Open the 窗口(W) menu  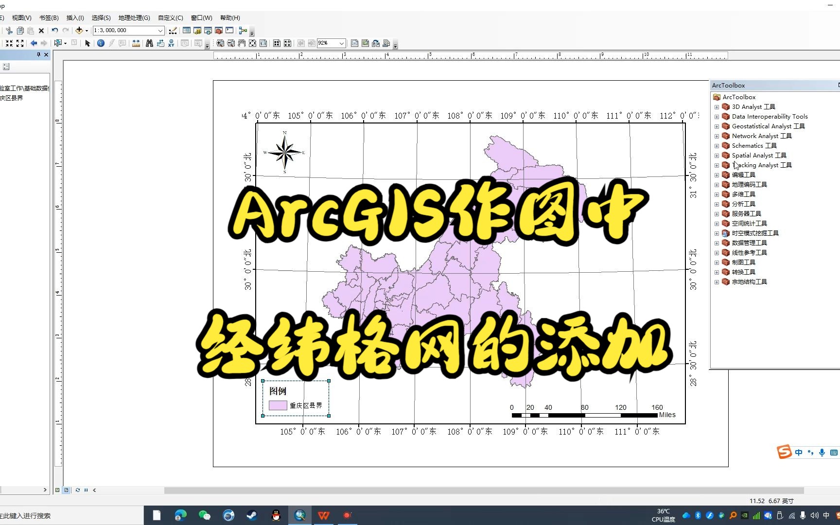[201, 17]
